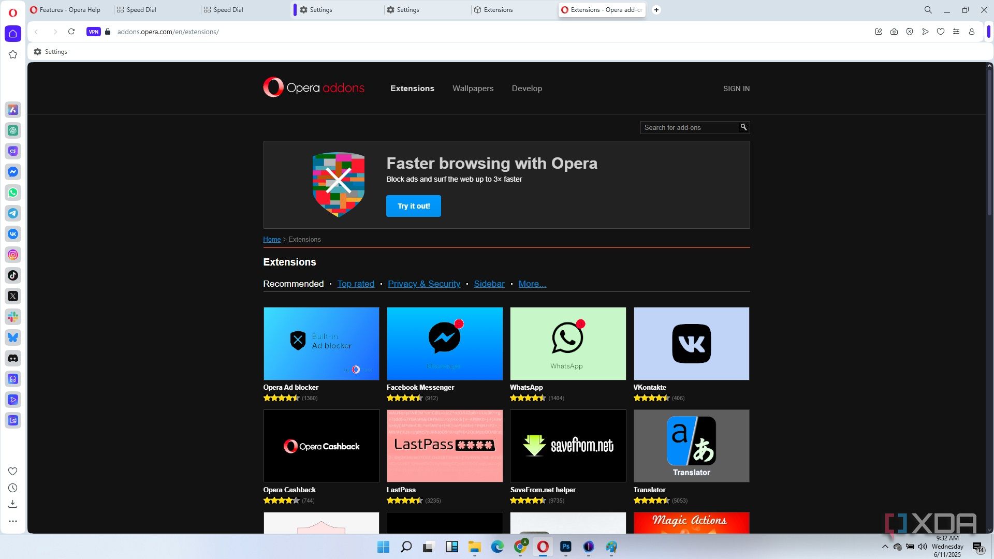Screen dimensions: 994x559
Task: Open Discord from the sidebar
Action: [x=13, y=358]
